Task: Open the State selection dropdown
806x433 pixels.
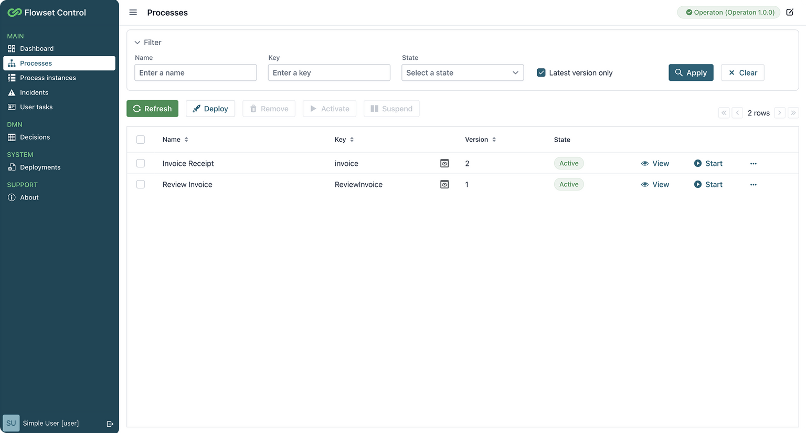Action: [x=462, y=72]
